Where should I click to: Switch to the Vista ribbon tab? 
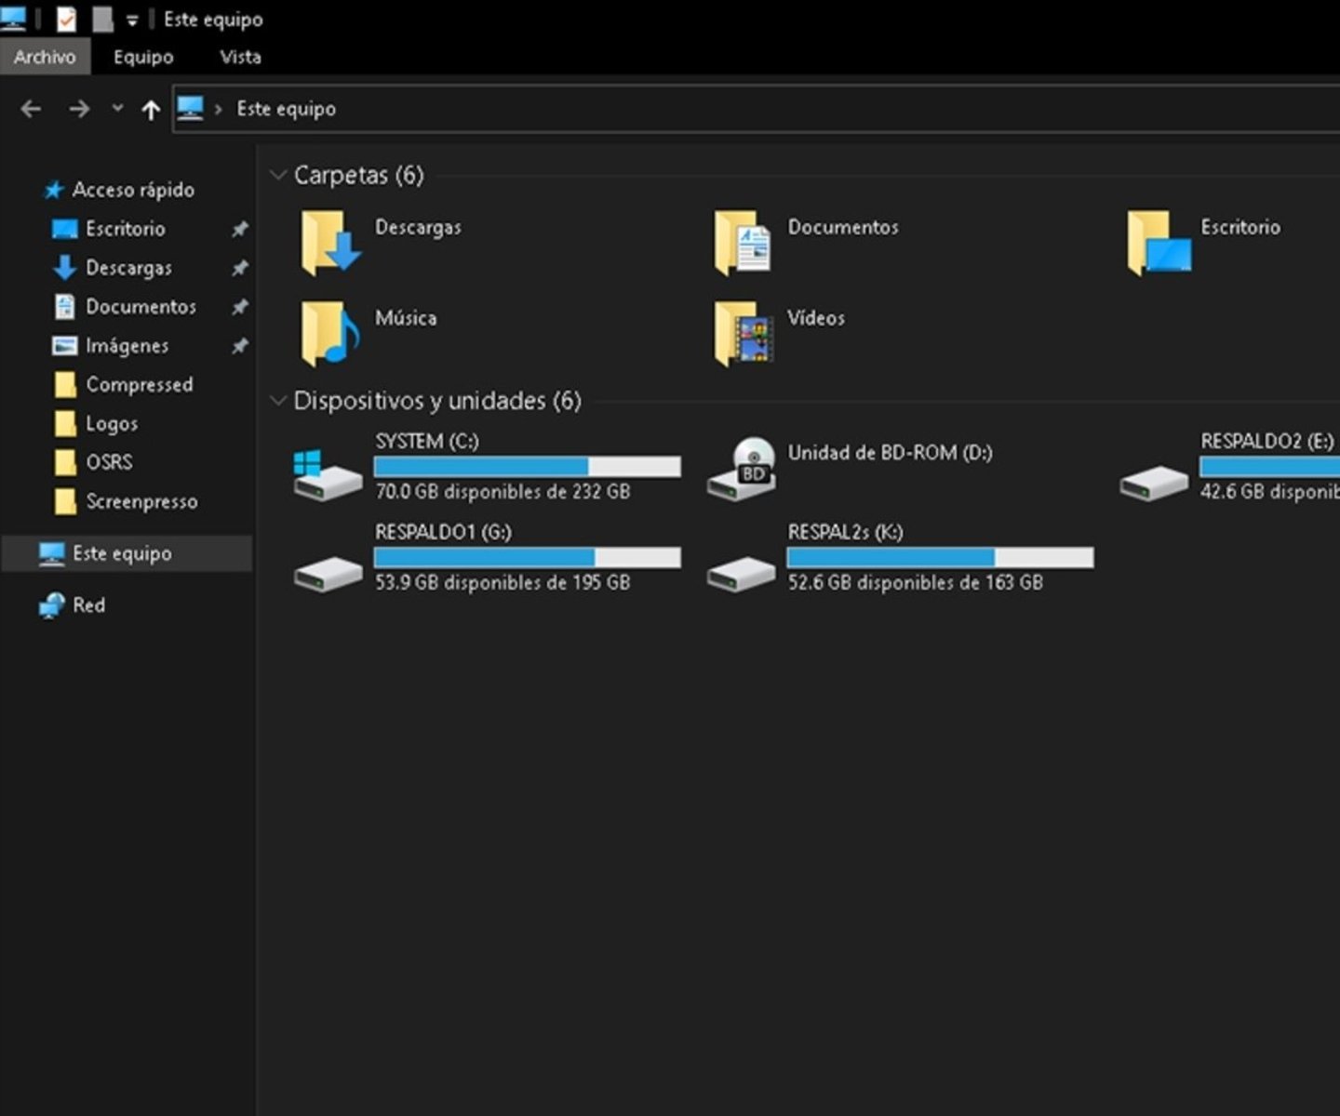tap(240, 57)
